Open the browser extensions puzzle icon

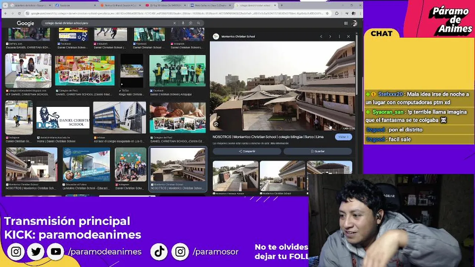(x=336, y=13)
